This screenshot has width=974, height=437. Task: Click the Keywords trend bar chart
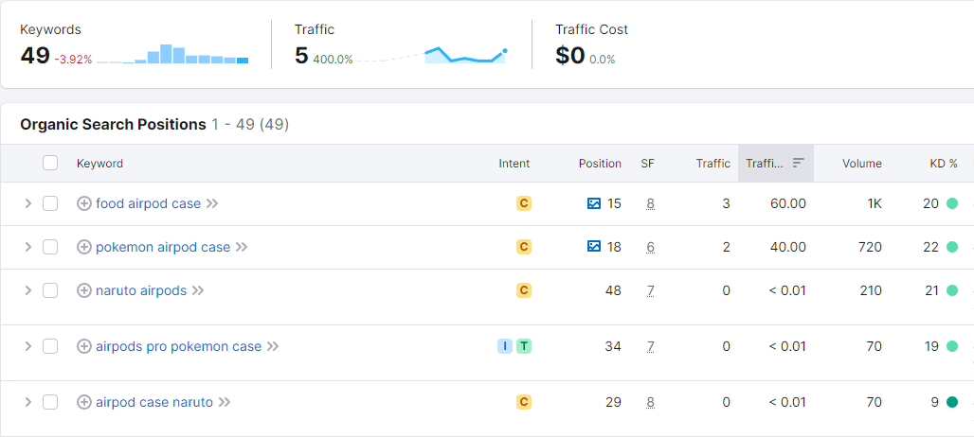(172, 54)
